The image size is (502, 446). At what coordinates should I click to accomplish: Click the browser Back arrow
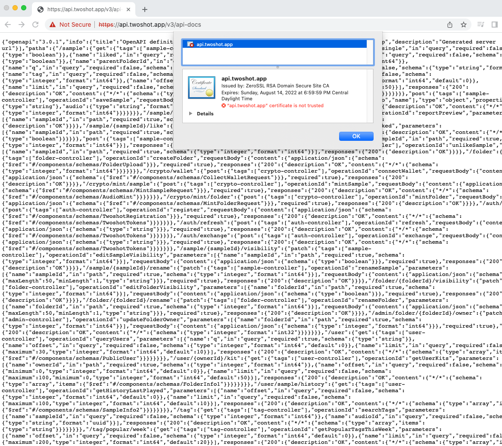tap(8, 25)
